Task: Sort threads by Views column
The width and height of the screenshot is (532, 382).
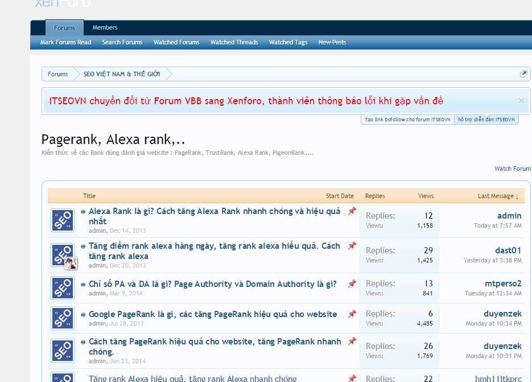Action: pos(426,196)
